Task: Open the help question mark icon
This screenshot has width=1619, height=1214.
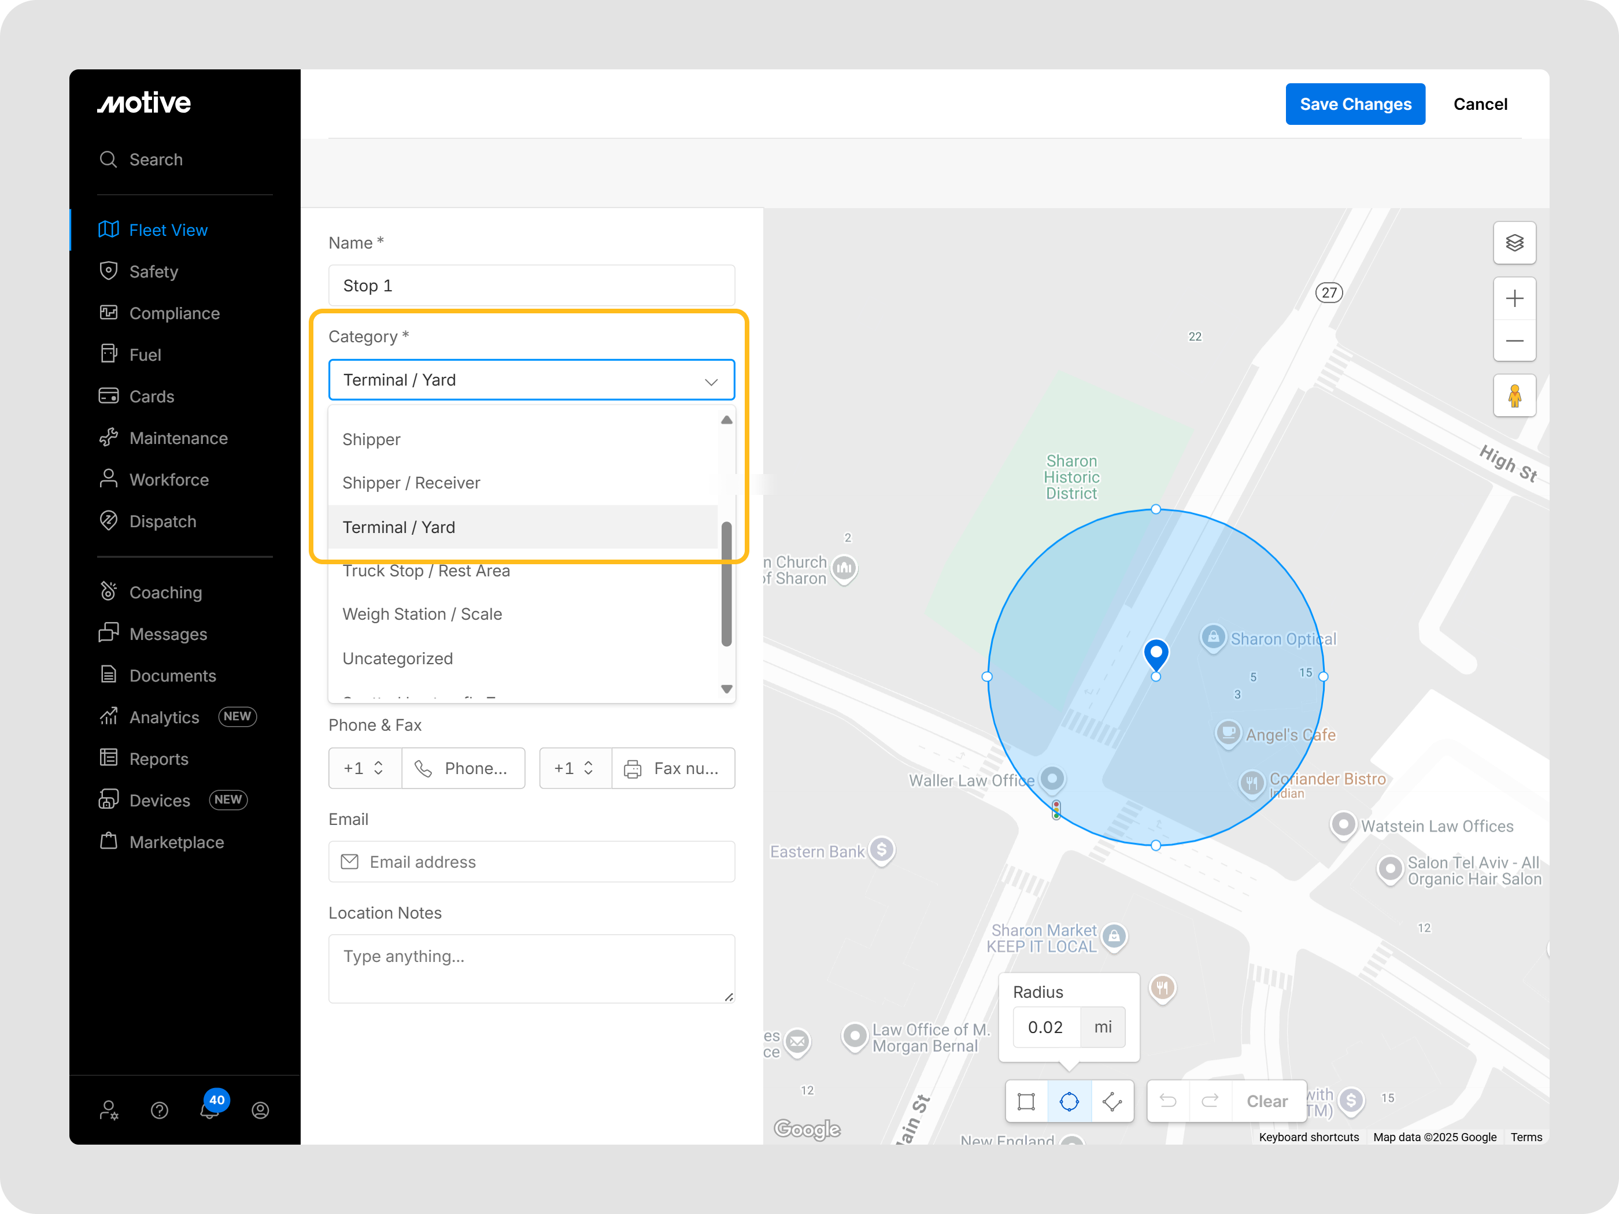Action: (x=160, y=1110)
